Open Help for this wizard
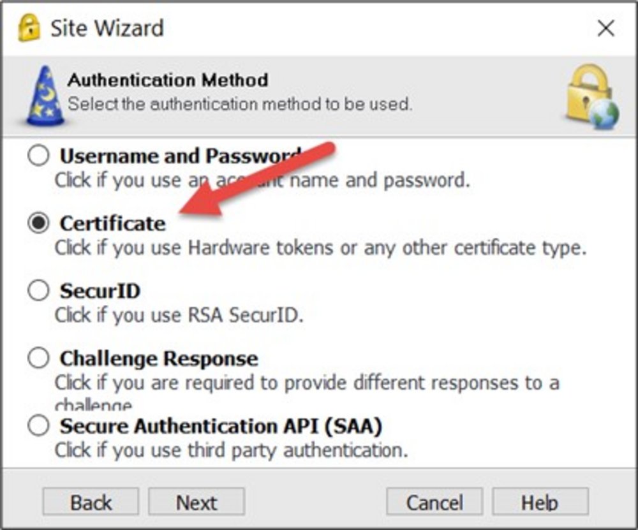Screen dimensions: 638x530 click(540, 502)
